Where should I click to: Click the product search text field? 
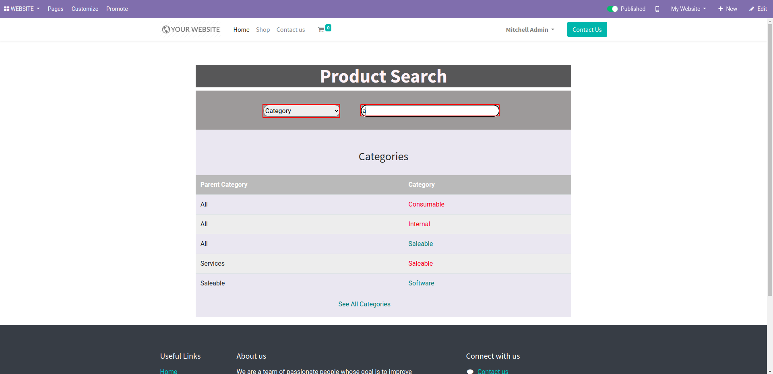[430, 111]
